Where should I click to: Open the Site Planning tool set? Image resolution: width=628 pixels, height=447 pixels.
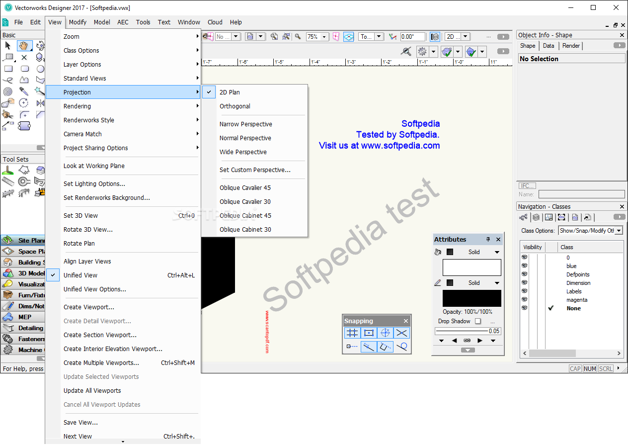click(23, 240)
